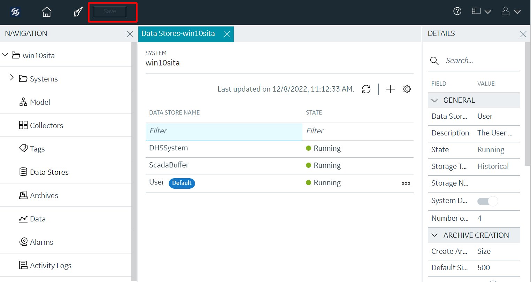Edit the Description value field
The width and height of the screenshot is (531, 282).
(495, 133)
